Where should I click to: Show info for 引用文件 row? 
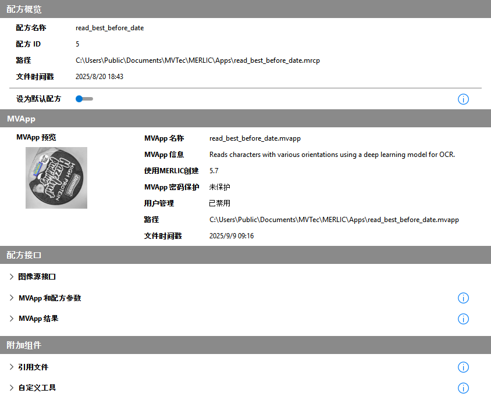[463, 367]
